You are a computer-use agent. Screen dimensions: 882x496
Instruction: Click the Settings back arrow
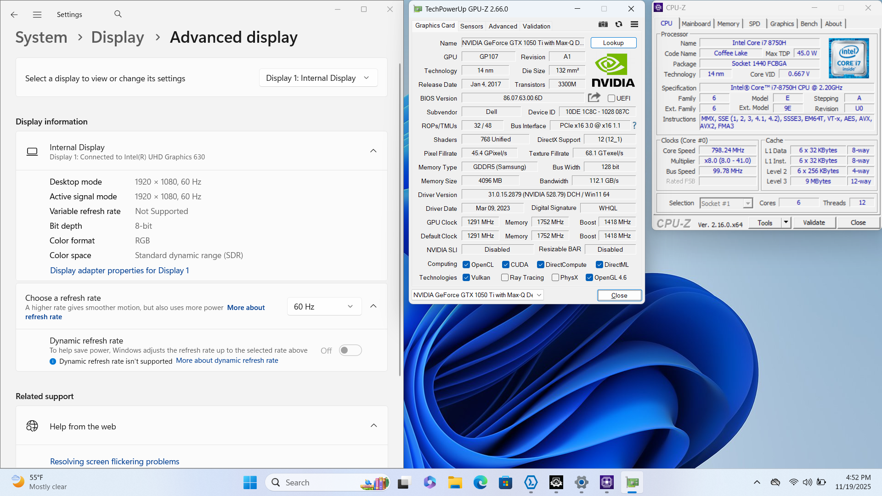pos(14,15)
